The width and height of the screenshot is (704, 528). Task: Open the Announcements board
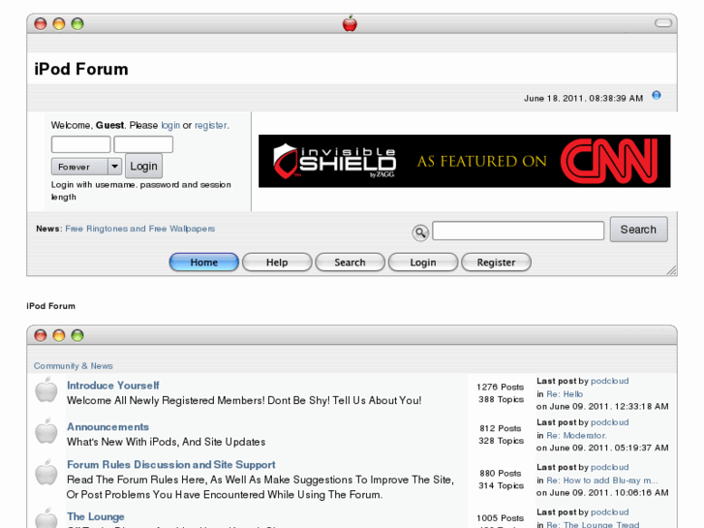[107, 426]
